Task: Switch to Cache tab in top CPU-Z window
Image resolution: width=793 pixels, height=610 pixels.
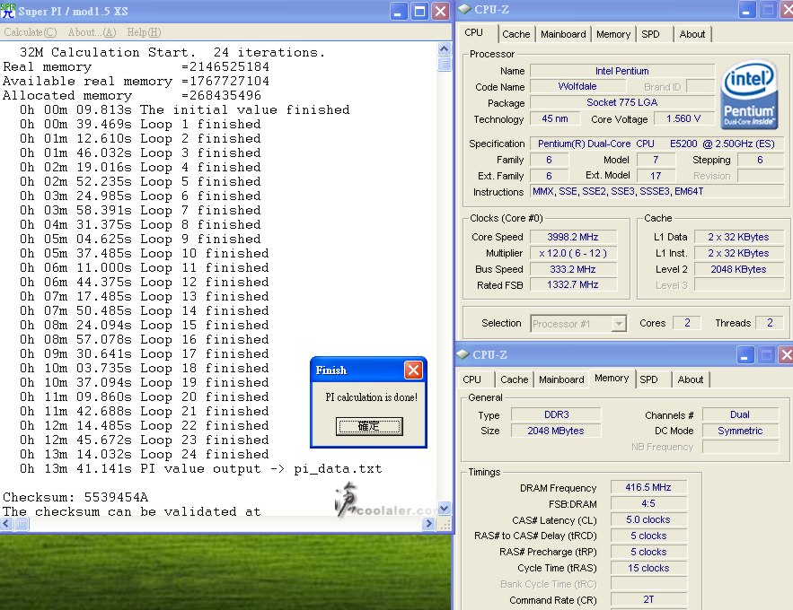Action: pos(515,34)
